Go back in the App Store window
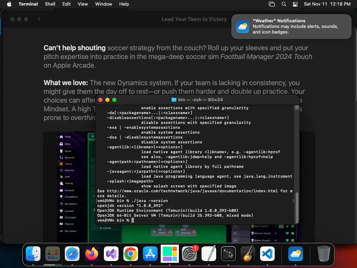The height and width of the screenshot is (268, 357). tap(39, 19)
